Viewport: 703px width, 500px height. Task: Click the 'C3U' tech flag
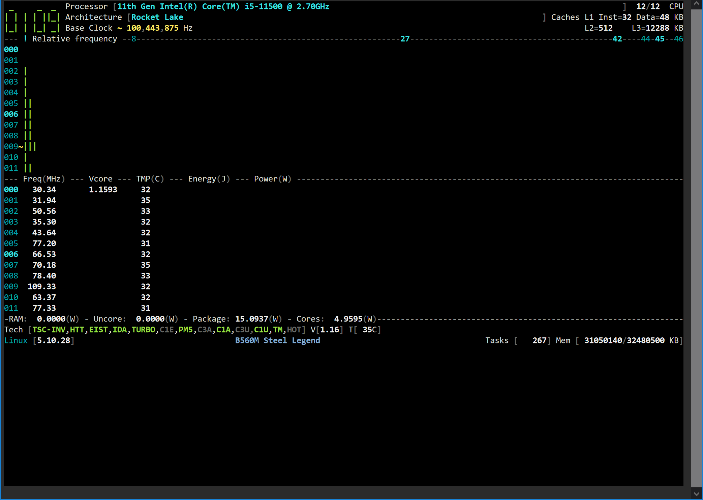(242, 330)
